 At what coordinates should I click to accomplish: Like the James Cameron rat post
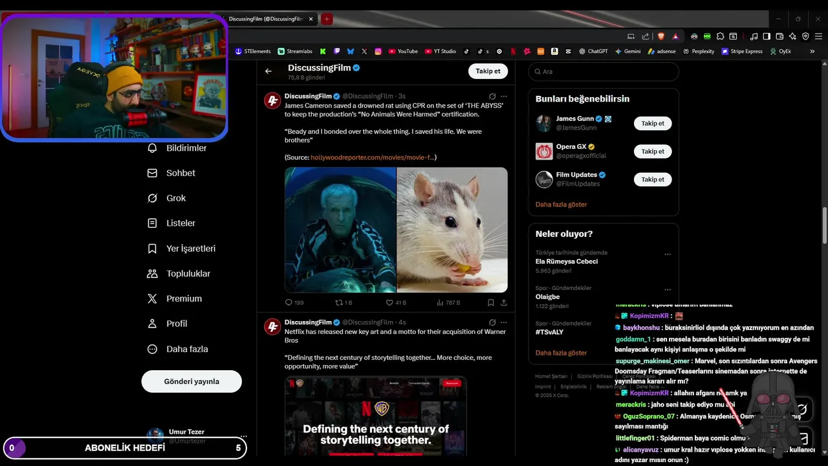point(396,302)
